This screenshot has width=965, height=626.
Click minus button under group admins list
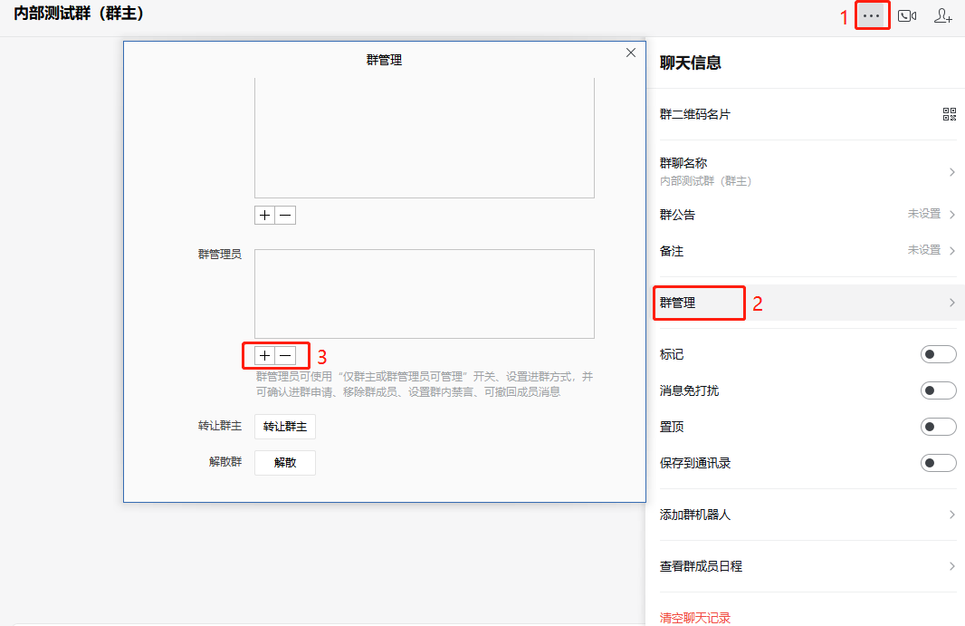click(285, 356)
